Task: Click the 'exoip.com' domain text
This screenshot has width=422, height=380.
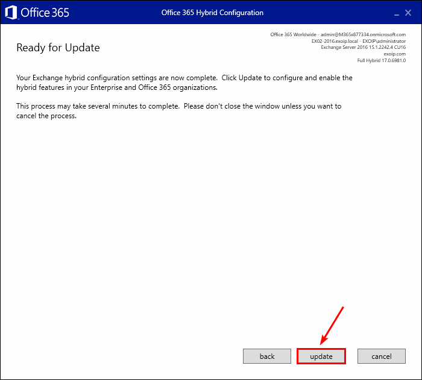Action: pos(395,54)
